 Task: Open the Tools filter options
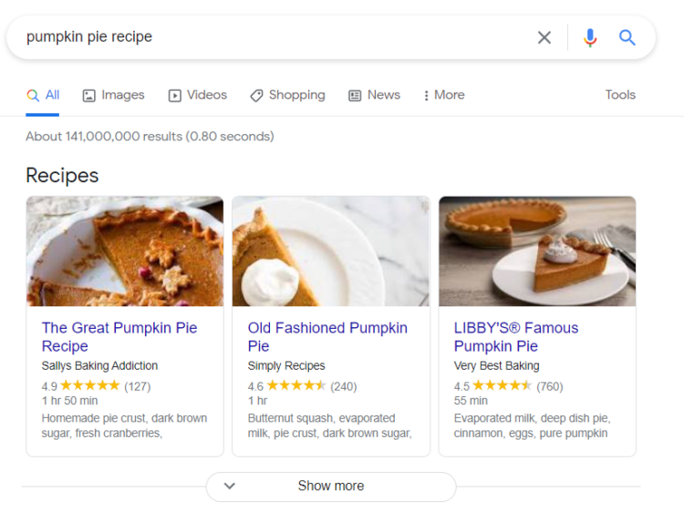click(x=620, y=95)
